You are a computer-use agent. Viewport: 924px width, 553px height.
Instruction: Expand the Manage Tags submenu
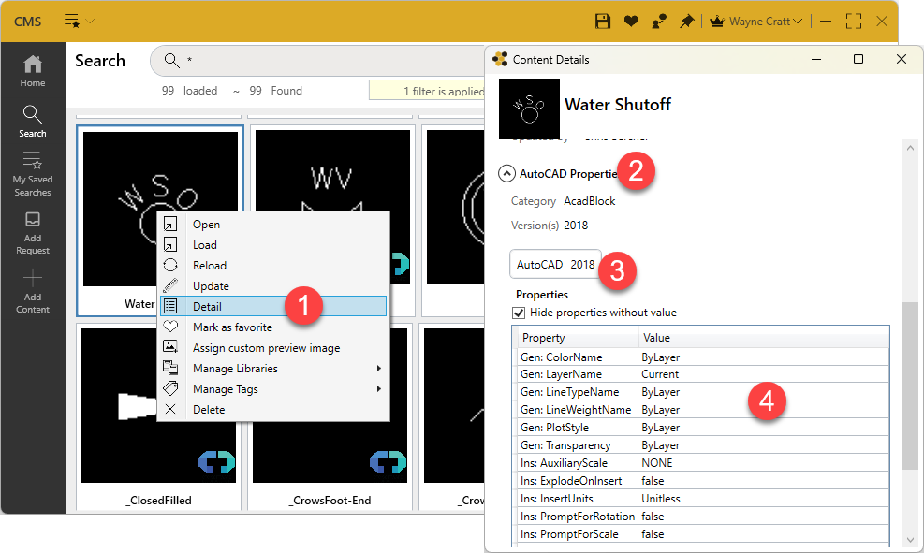pyautogui.click(x=273, y=389)
